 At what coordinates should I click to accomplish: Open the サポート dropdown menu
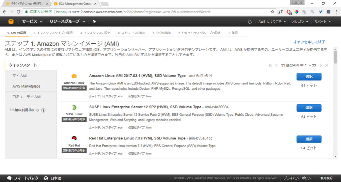pos(322,22)
